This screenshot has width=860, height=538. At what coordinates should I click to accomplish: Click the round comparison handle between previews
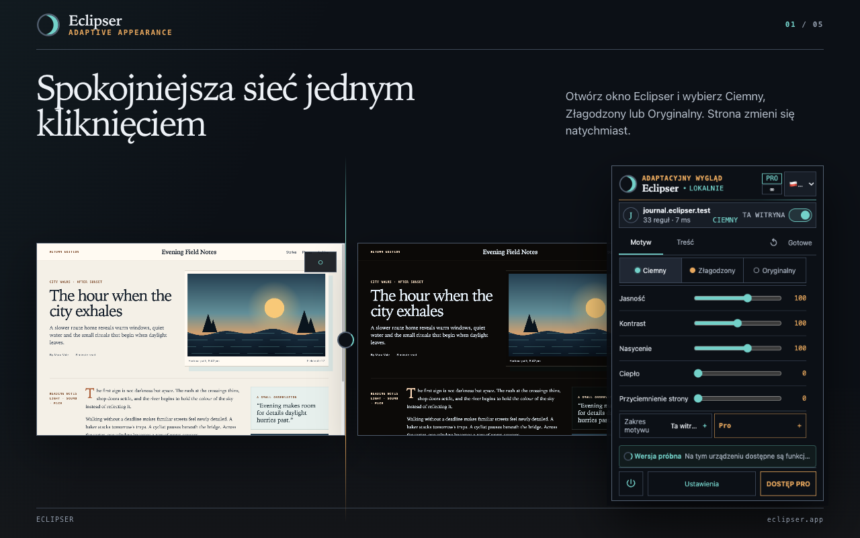(x=345, y=340)
